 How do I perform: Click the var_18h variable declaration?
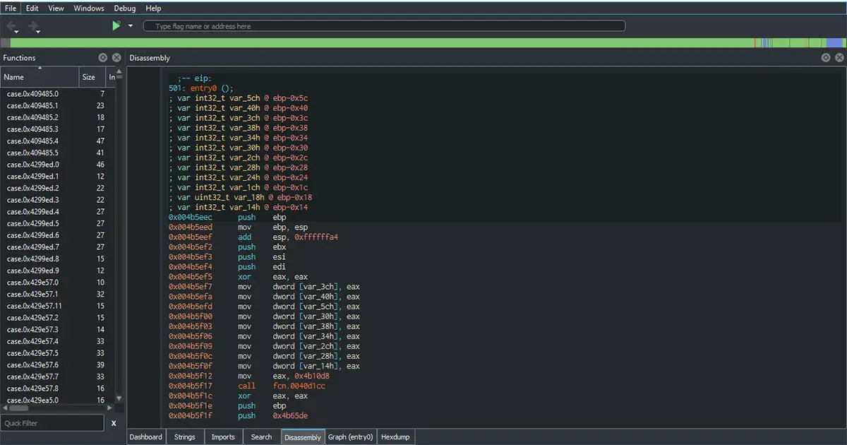pos(241,198)
